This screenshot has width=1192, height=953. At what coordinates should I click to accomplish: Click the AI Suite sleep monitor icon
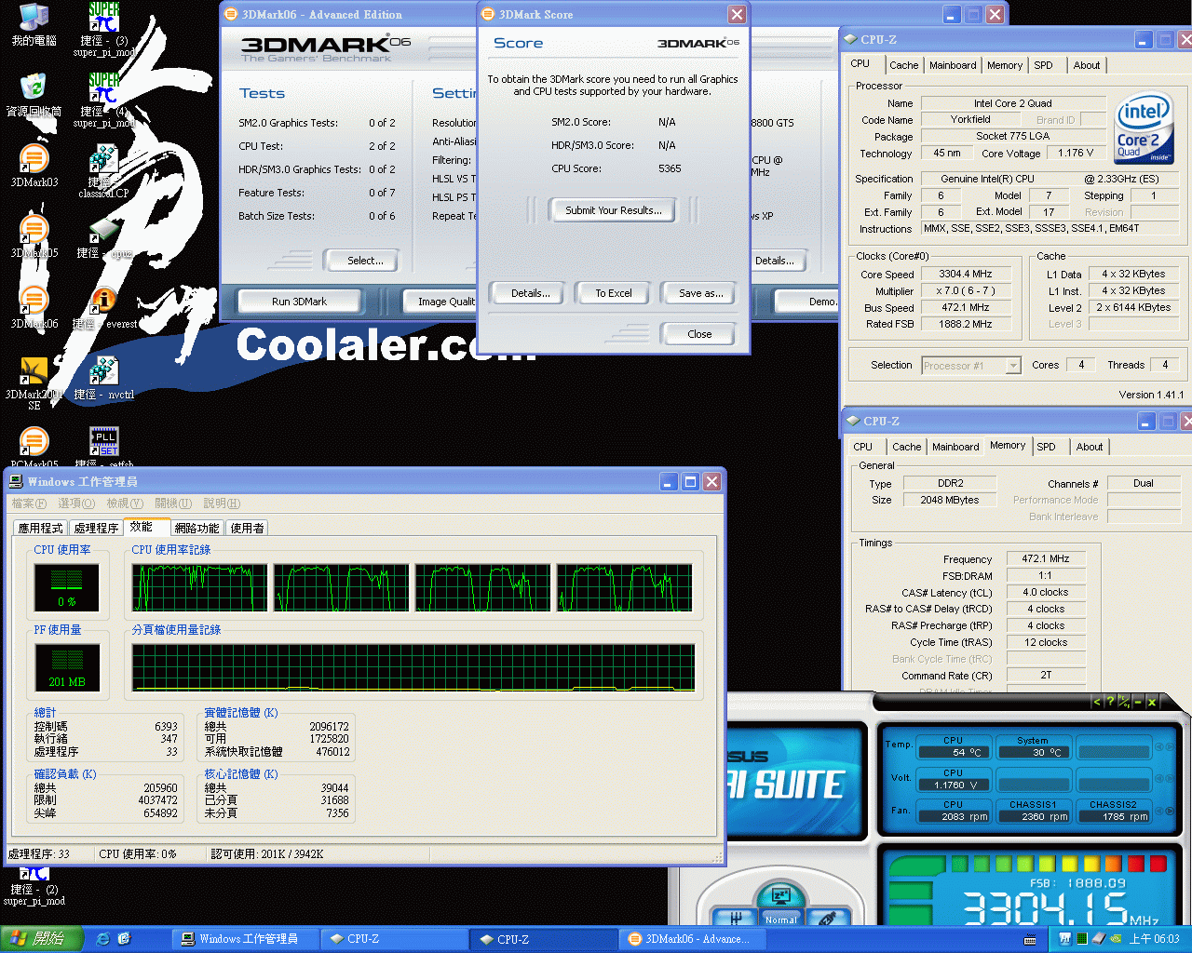780,896
